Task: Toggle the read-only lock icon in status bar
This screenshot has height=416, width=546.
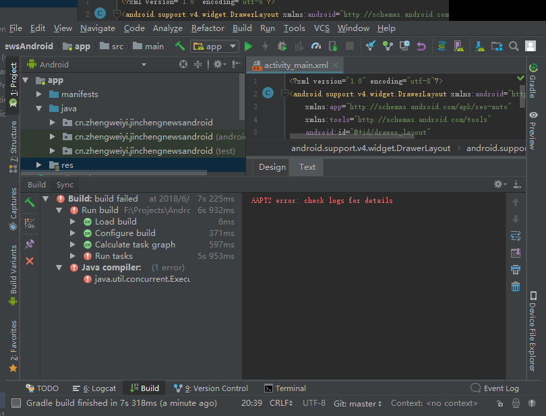Action: click(499, 403)
